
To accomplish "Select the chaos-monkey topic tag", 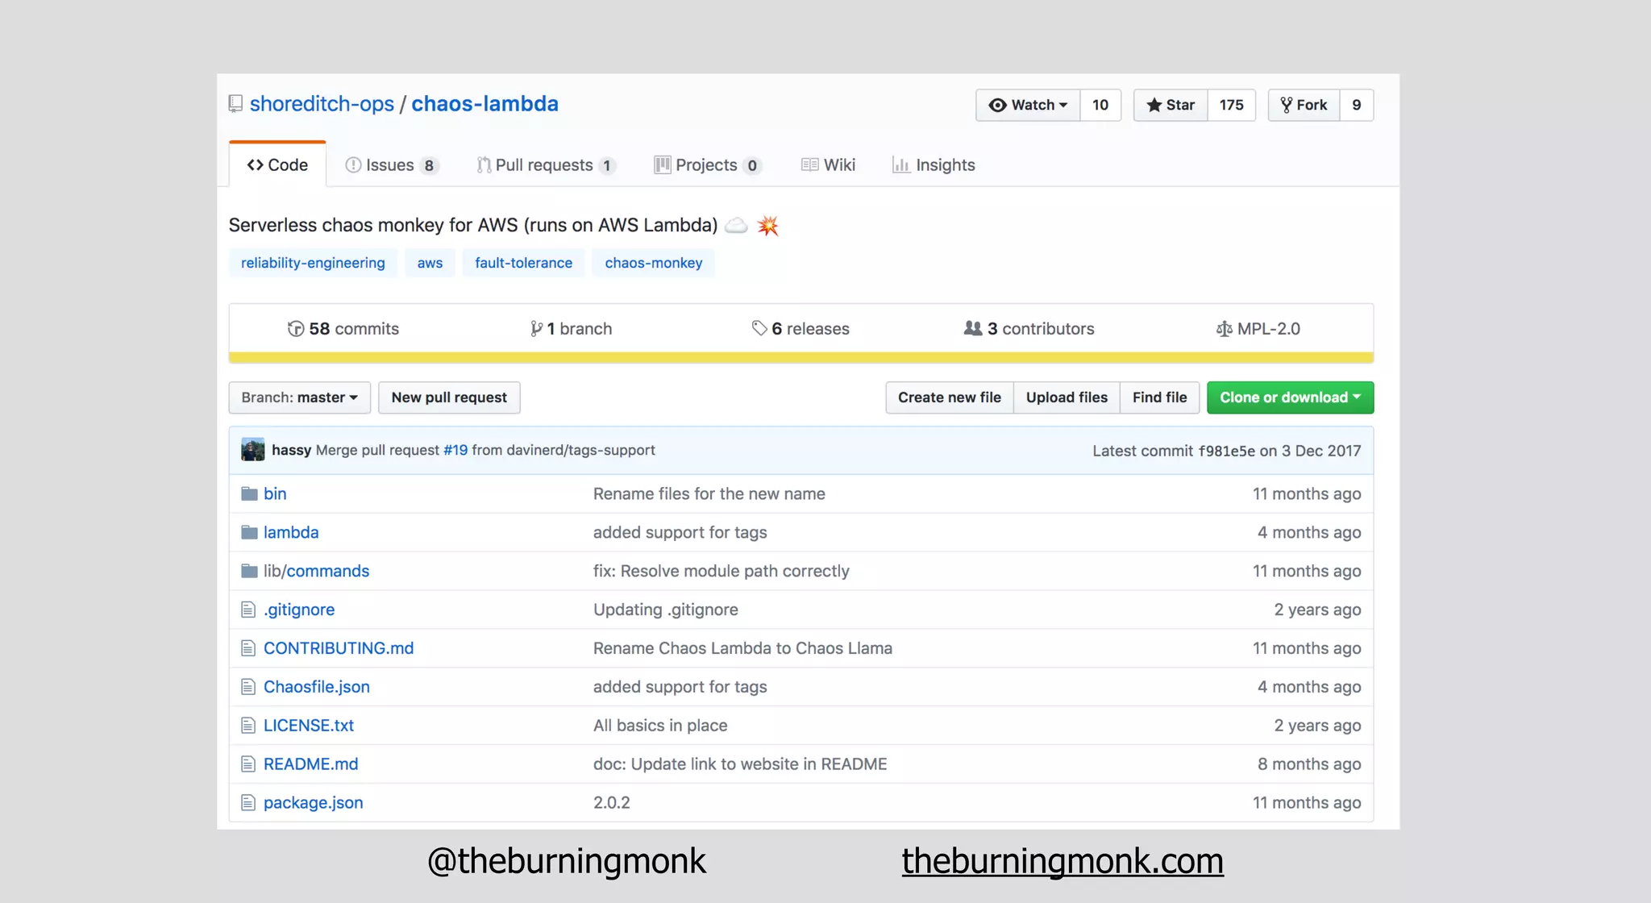I will [x=654, y=263].
